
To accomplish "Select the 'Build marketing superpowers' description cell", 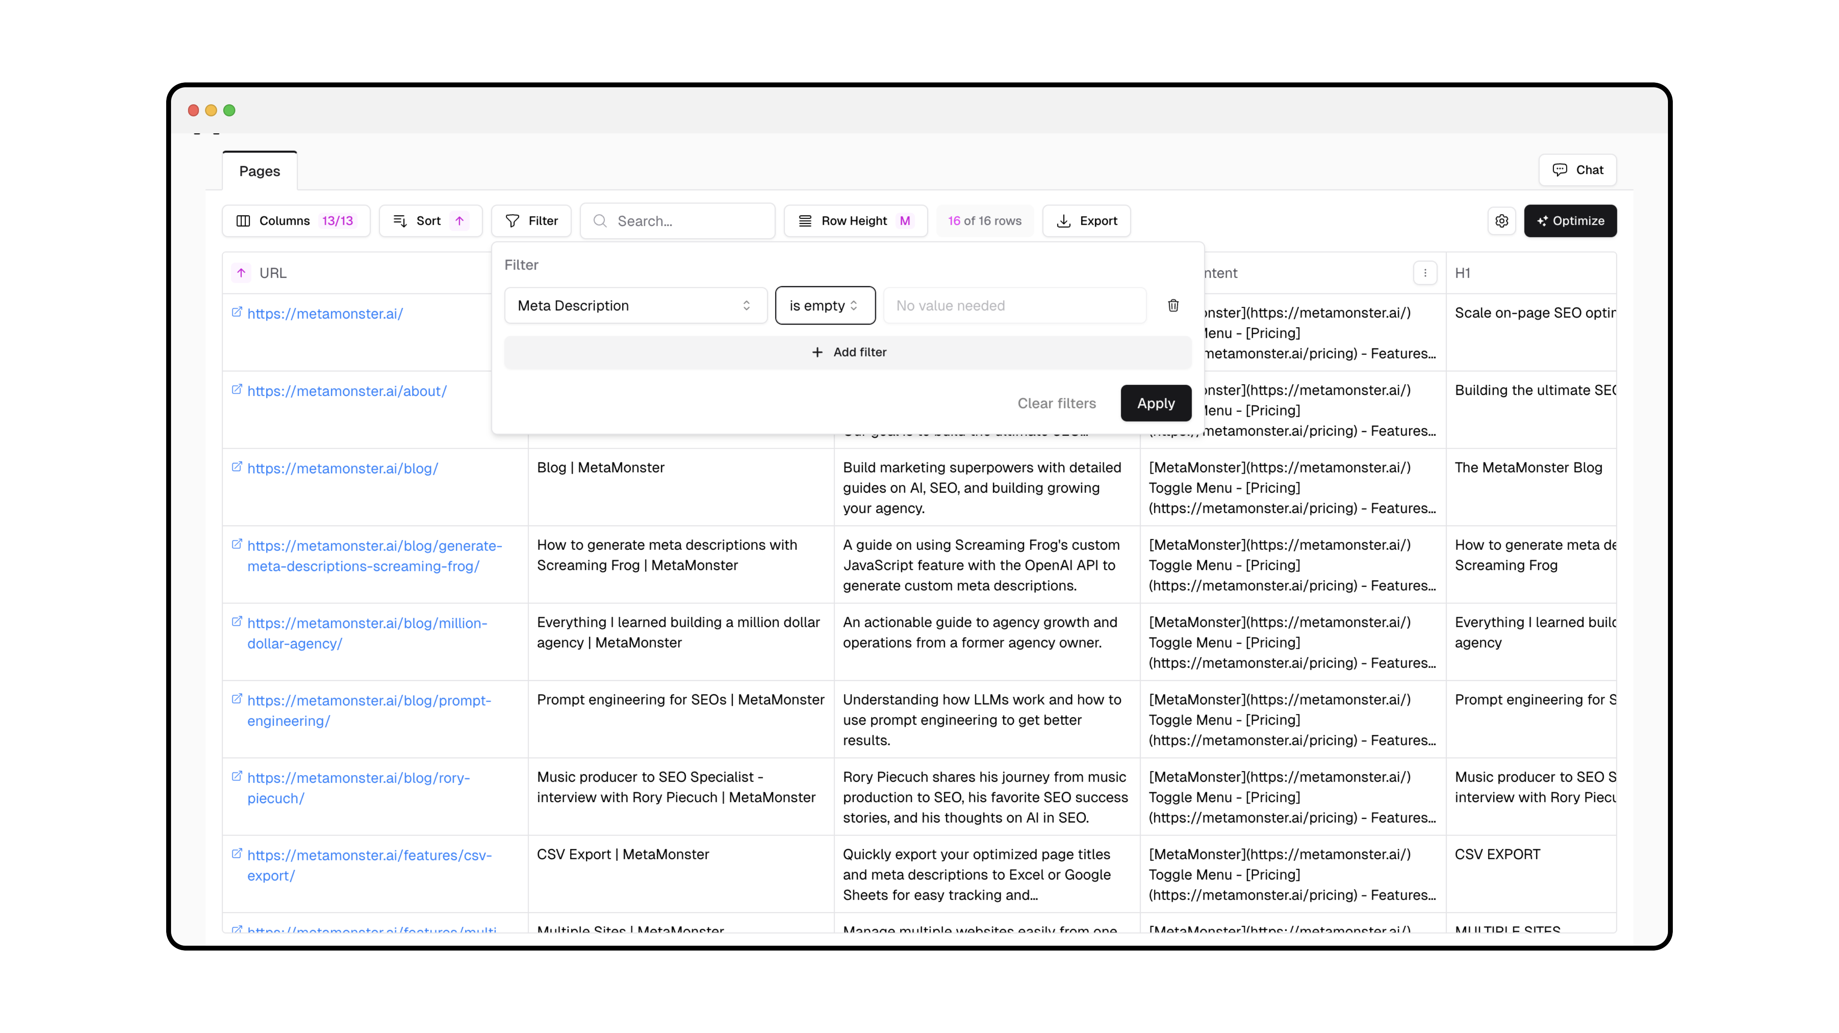I will (x=987, y=487).
